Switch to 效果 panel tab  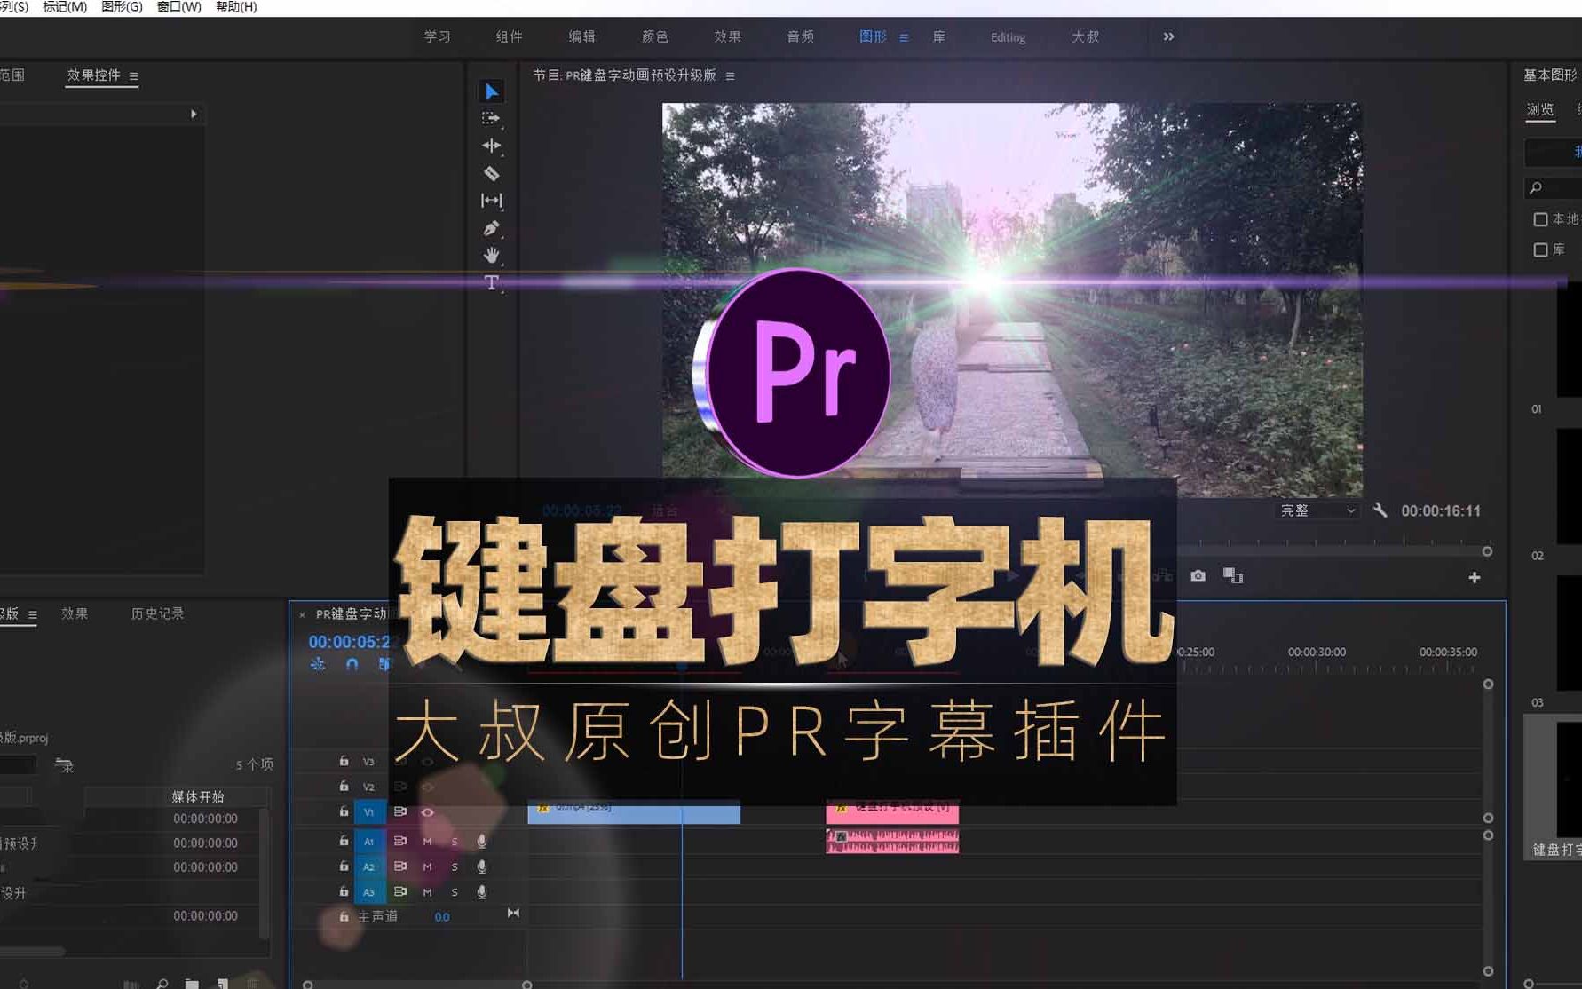tap(75, 613)
